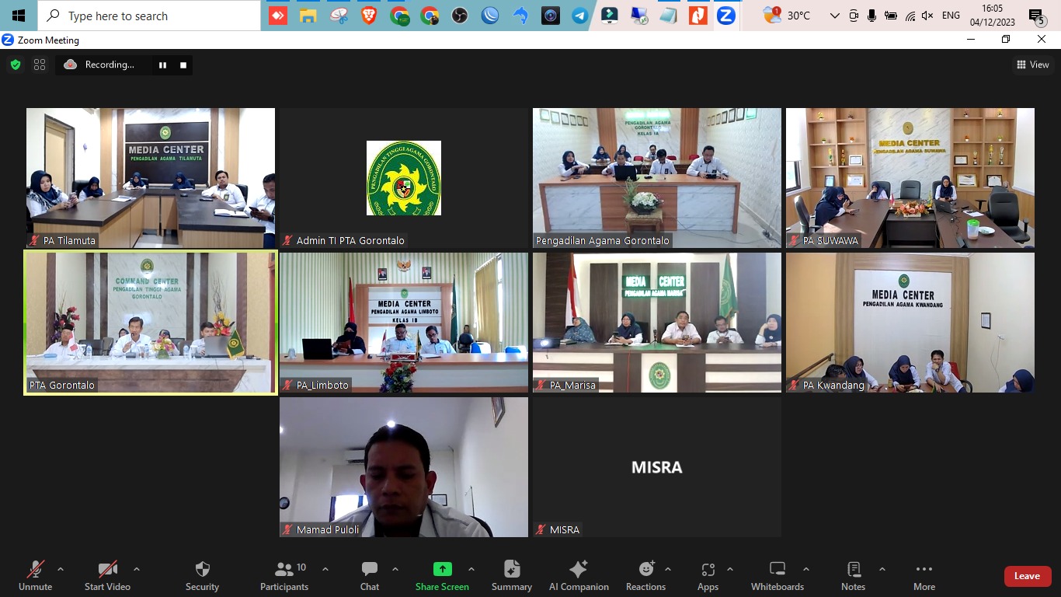Expand audio options arrow beside Unmute

61,569
